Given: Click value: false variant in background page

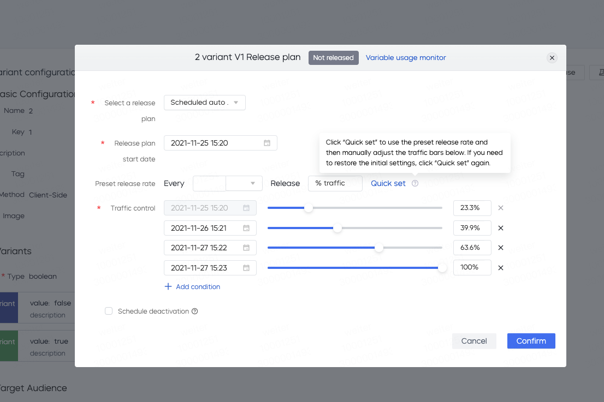Looking at the screenshot, I should [50, 303].
